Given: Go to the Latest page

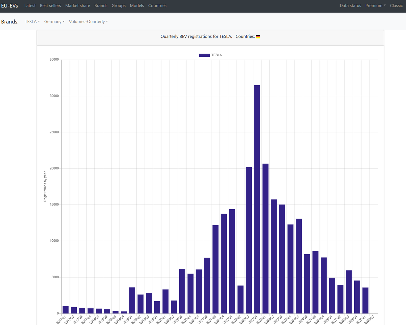Looking at the screenshot, I should click(x=30, y=6).
